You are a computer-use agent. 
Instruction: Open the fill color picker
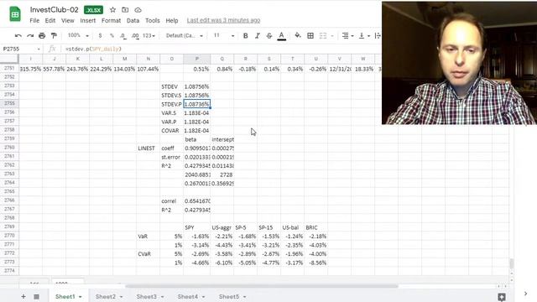coord(298,35)
